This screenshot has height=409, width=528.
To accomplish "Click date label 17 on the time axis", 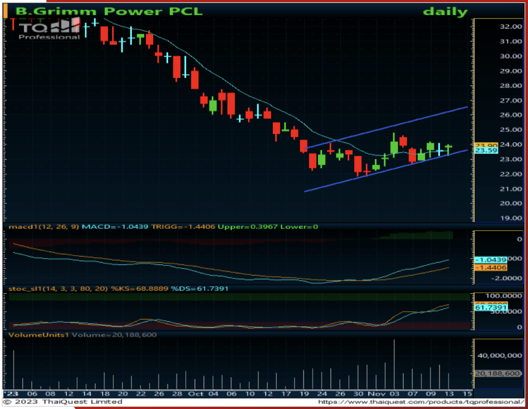I will (x=286, y=394).
